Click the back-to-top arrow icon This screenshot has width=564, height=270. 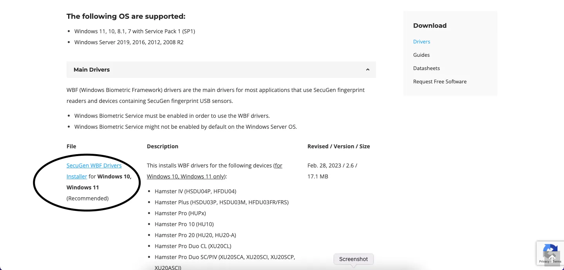click(552, 259)
